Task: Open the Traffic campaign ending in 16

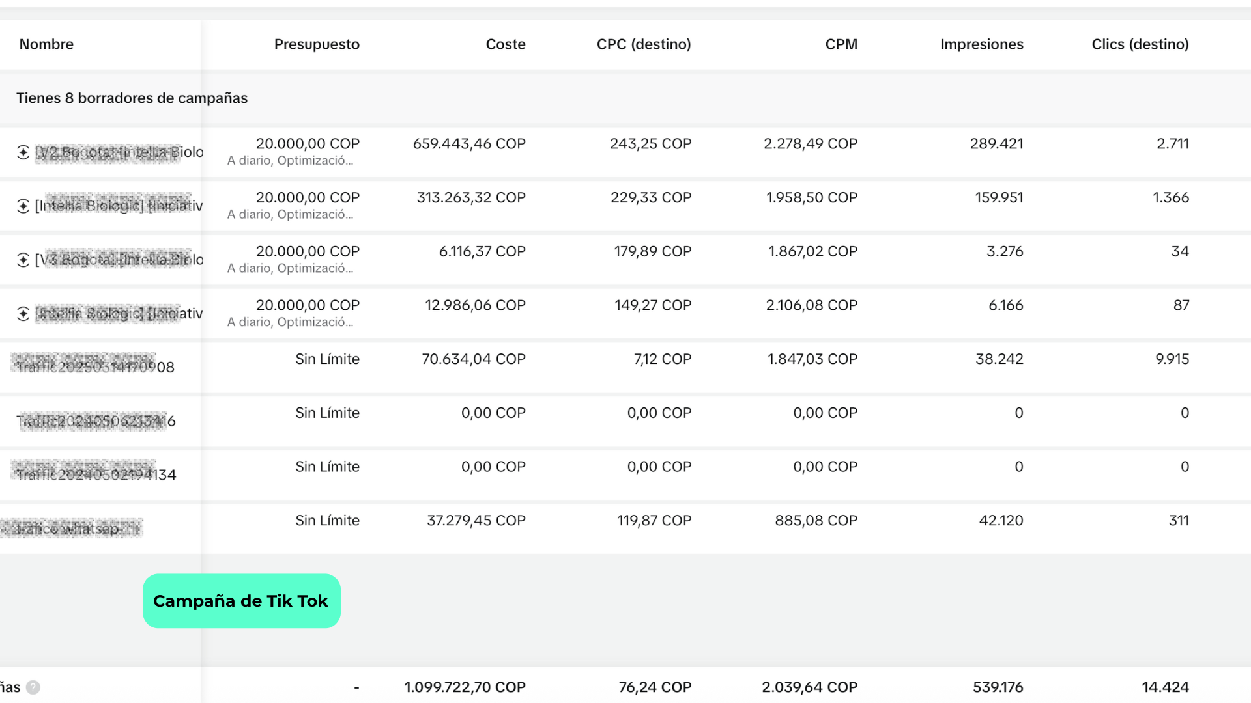Action: 96,421
